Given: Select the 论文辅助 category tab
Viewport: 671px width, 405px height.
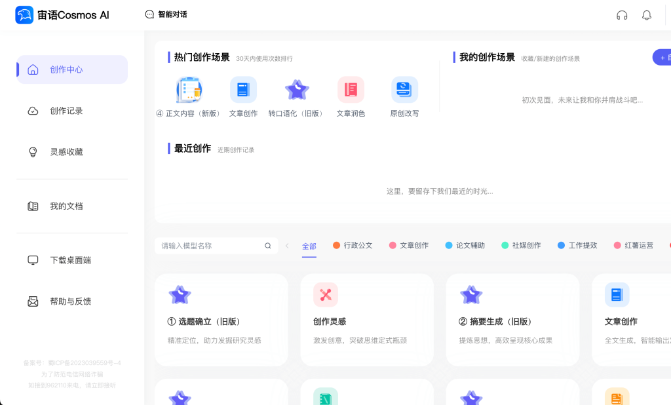Looking at the screenshot, I should click(x=465, y=245).
